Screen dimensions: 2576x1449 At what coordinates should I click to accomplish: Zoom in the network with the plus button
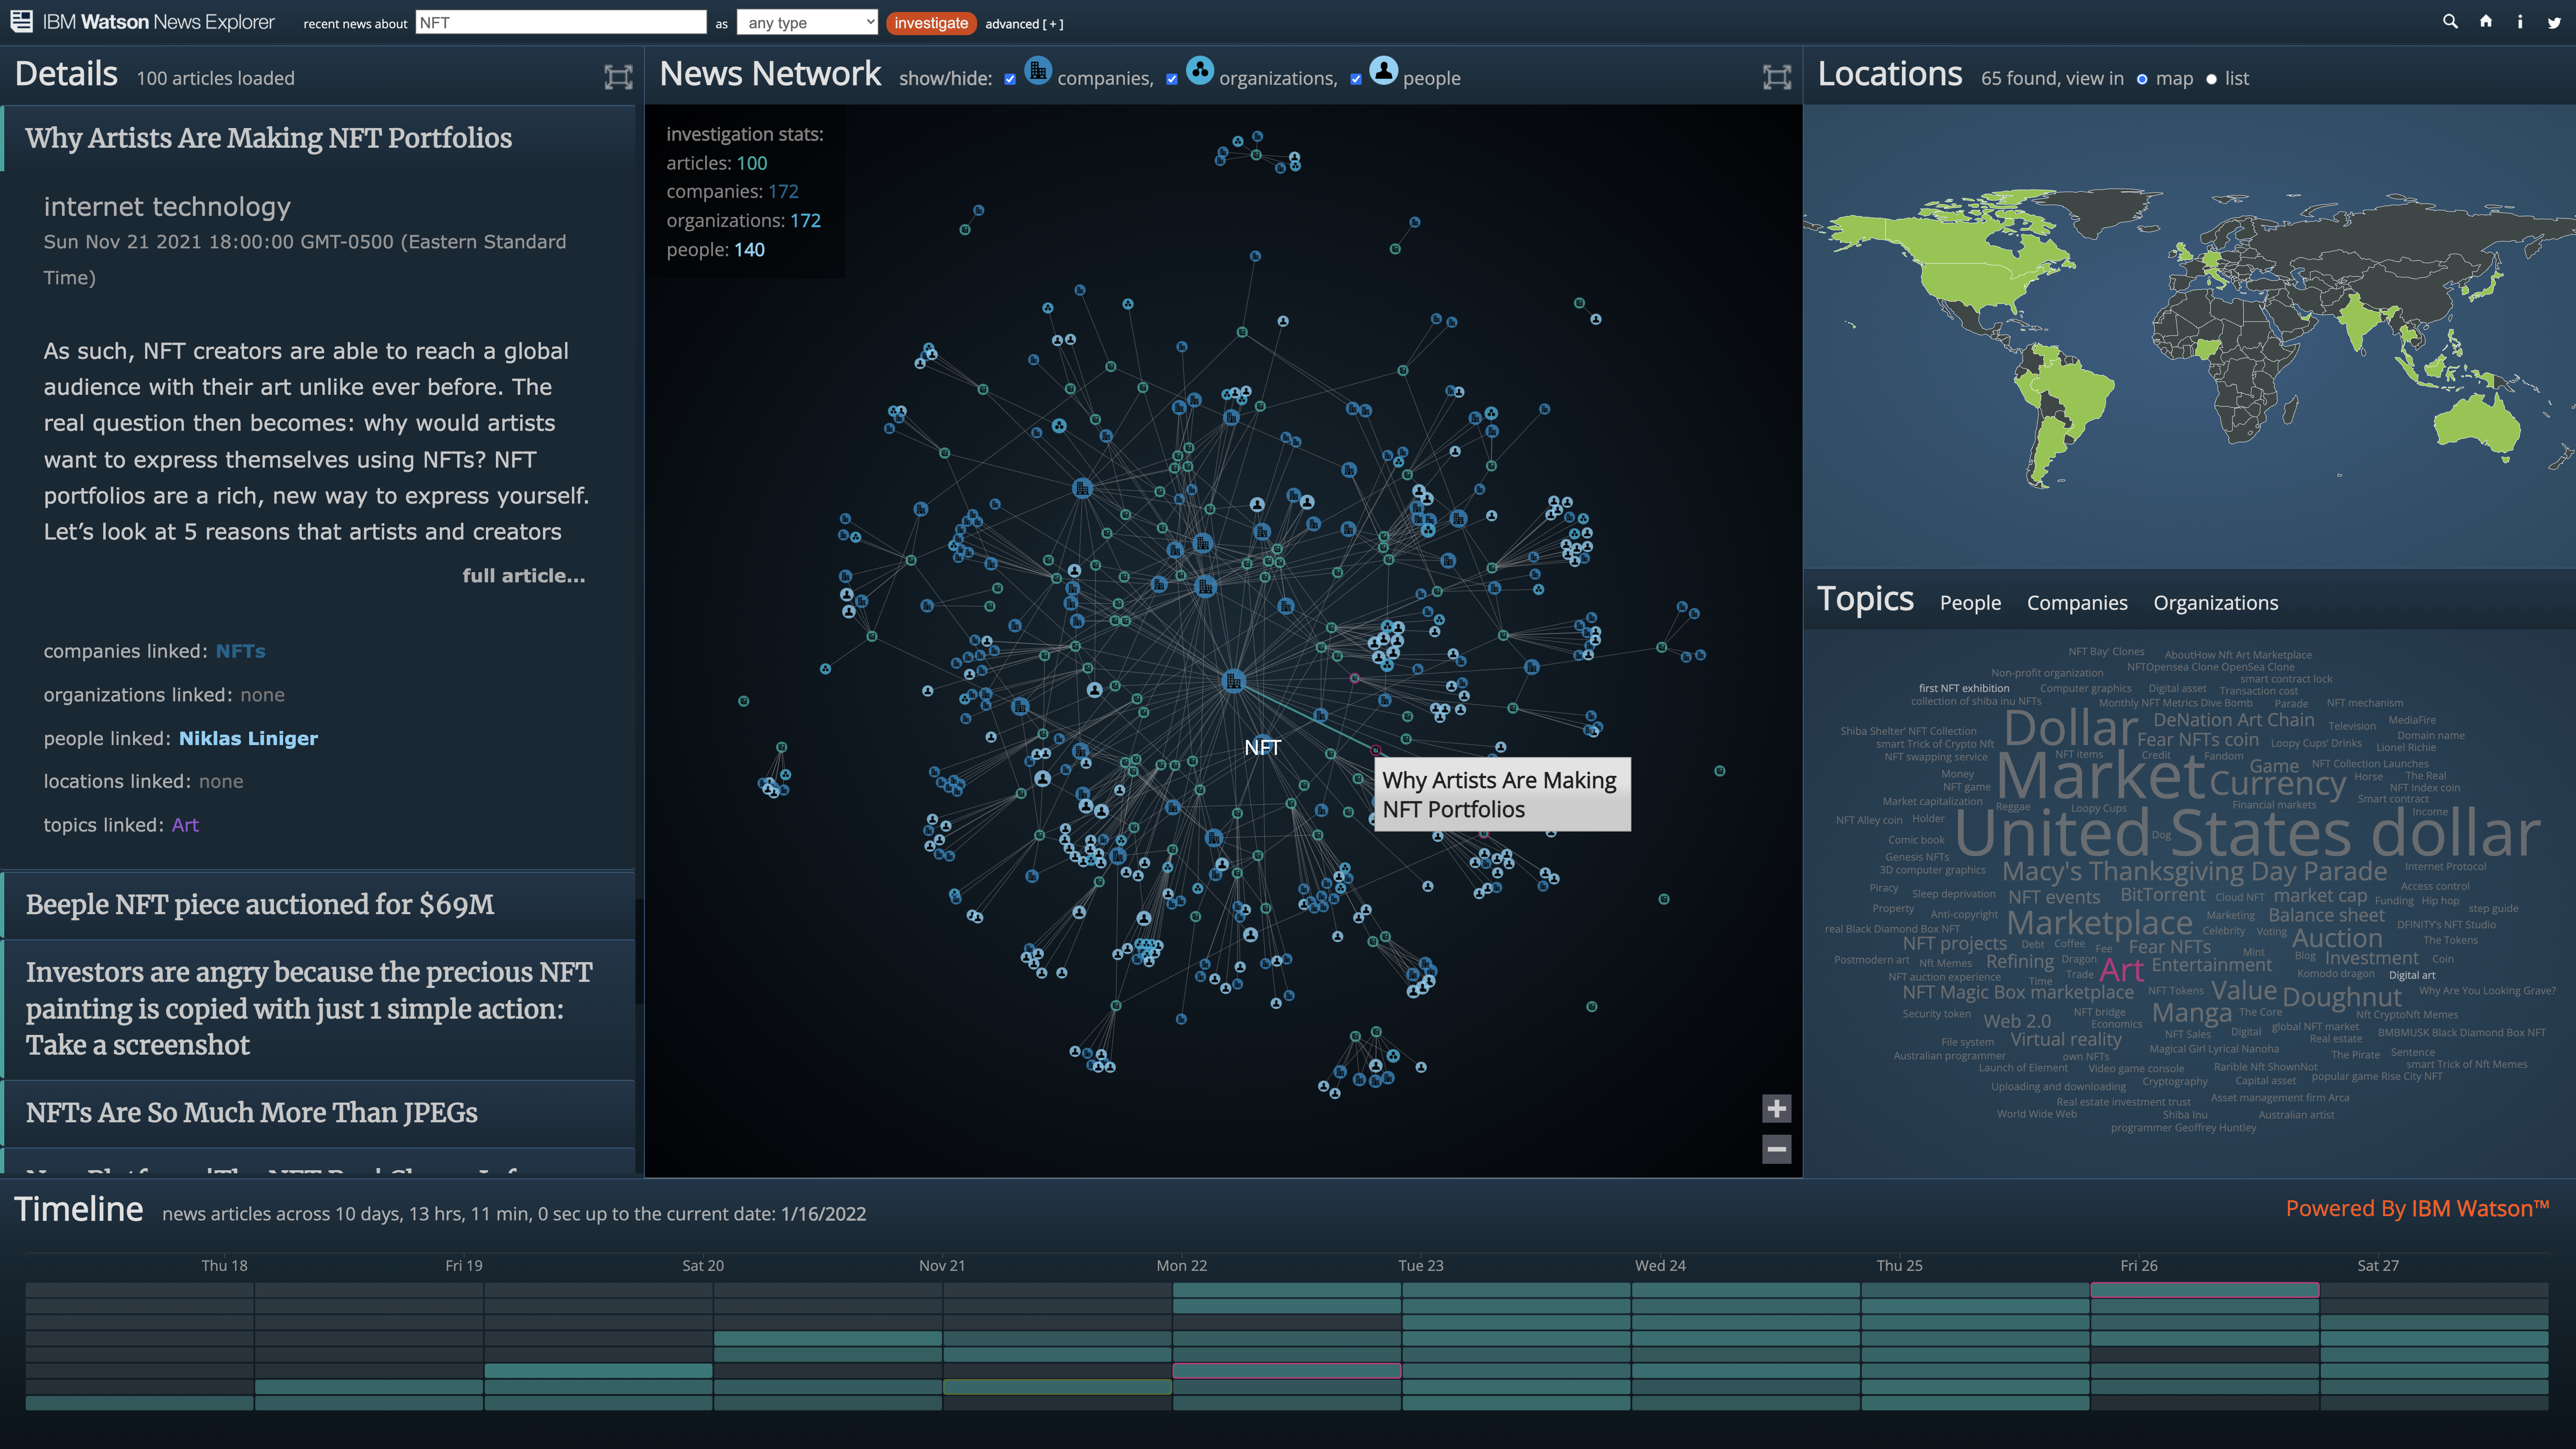point(1776,1108)
